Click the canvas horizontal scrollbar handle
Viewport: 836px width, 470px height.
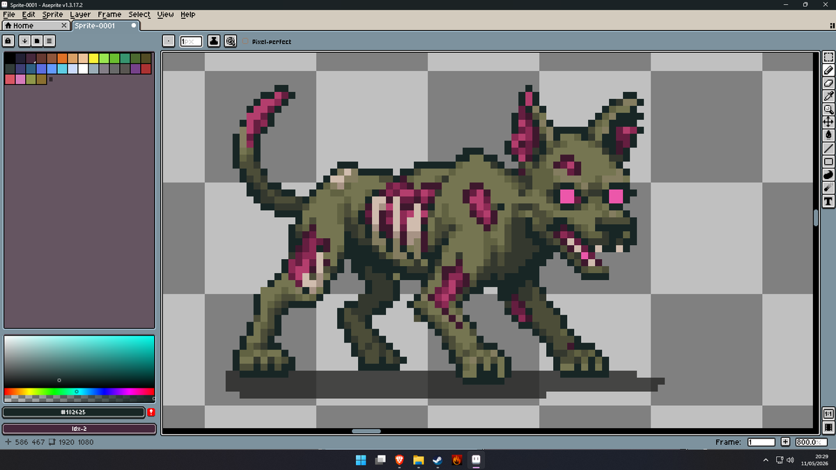366,431
